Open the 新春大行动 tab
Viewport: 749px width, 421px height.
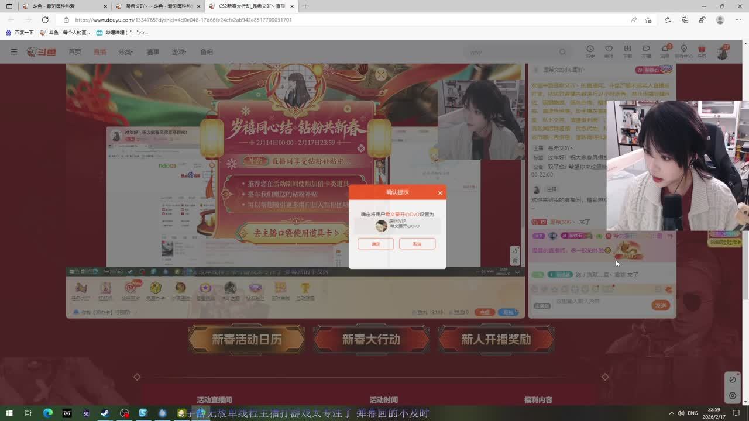[x=371, y=339]
